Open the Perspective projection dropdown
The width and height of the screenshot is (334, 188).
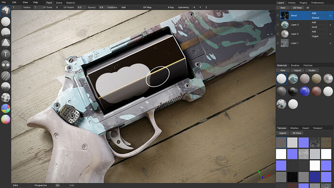click(x=44, y=185)
